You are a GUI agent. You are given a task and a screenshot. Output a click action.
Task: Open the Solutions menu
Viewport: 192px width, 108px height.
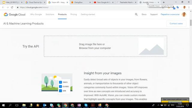pos(50,14)
